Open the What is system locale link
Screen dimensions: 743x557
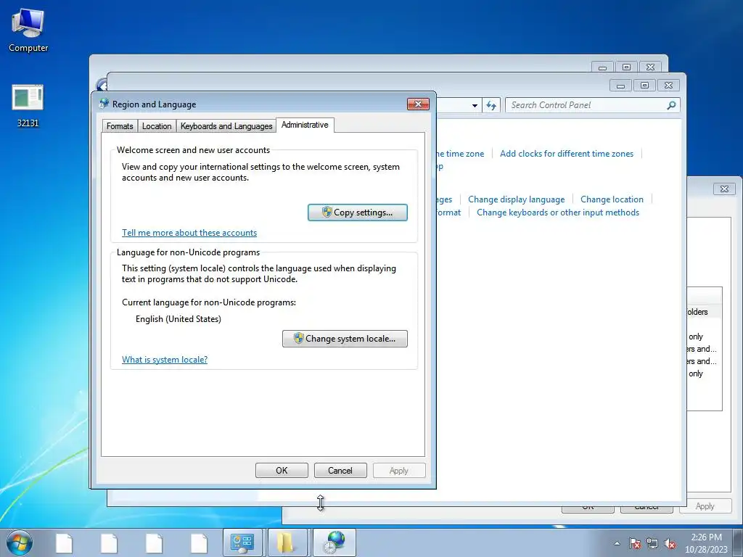coord(165,360)
